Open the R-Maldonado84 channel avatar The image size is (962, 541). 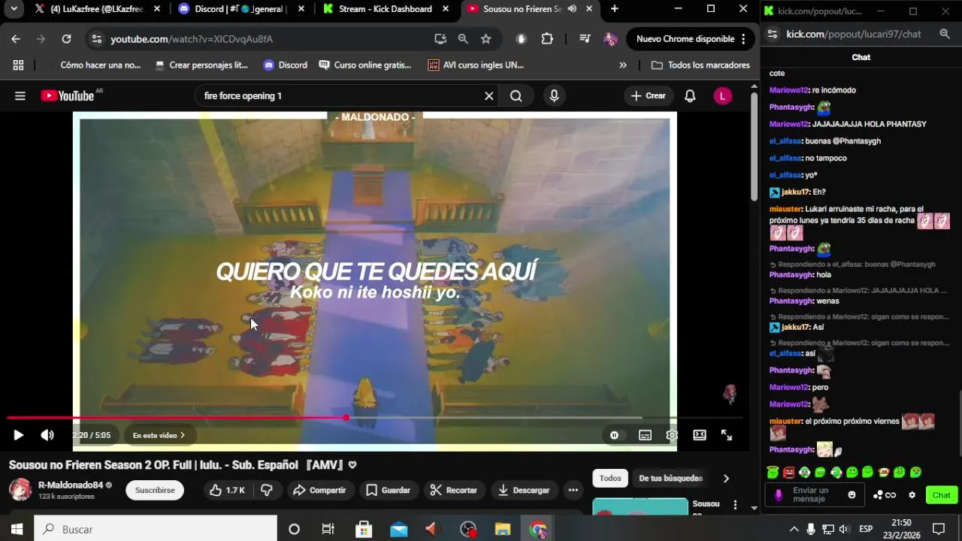click(20, 489)
